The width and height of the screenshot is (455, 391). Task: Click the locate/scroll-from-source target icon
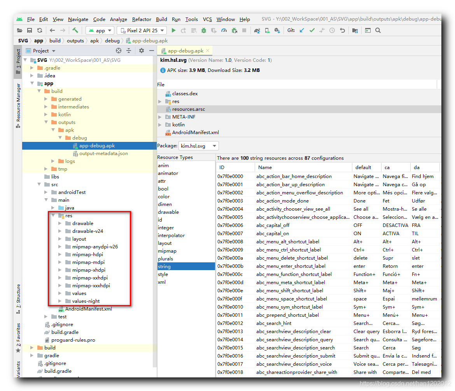click(x=118, y=51)
